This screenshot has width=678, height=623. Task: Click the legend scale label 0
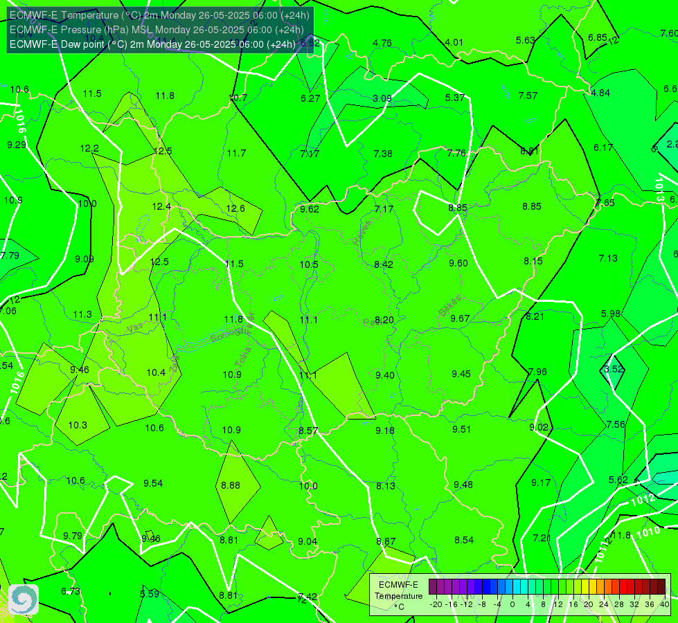[x=512, y=604]
